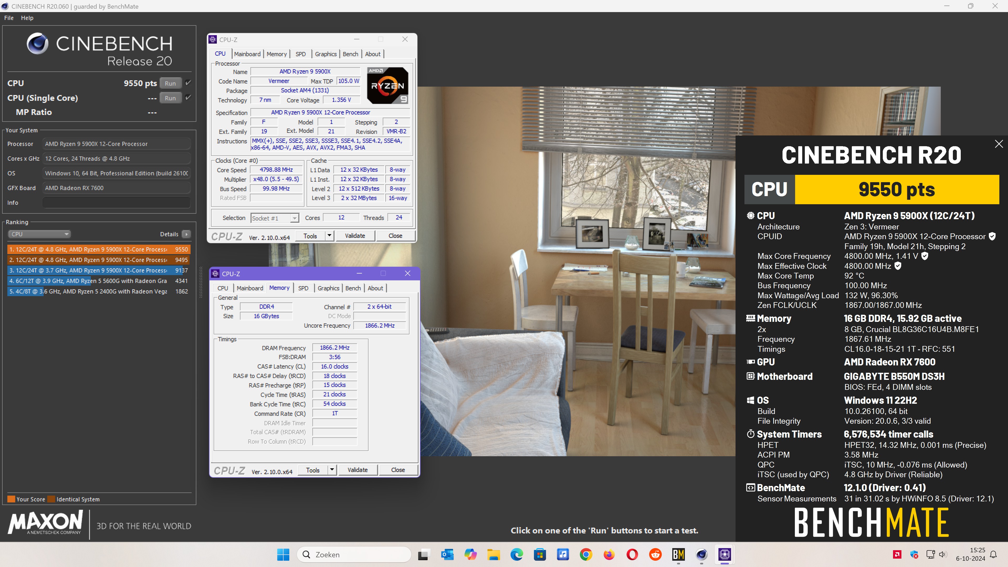Open Copilot from the taskbar
Viewport: 1008px width, 567px height.
point(470,554)
